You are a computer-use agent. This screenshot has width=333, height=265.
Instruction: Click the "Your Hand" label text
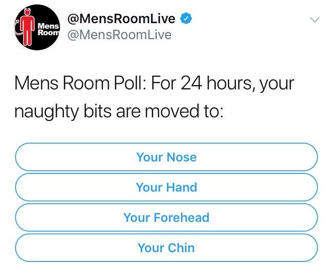166,187
